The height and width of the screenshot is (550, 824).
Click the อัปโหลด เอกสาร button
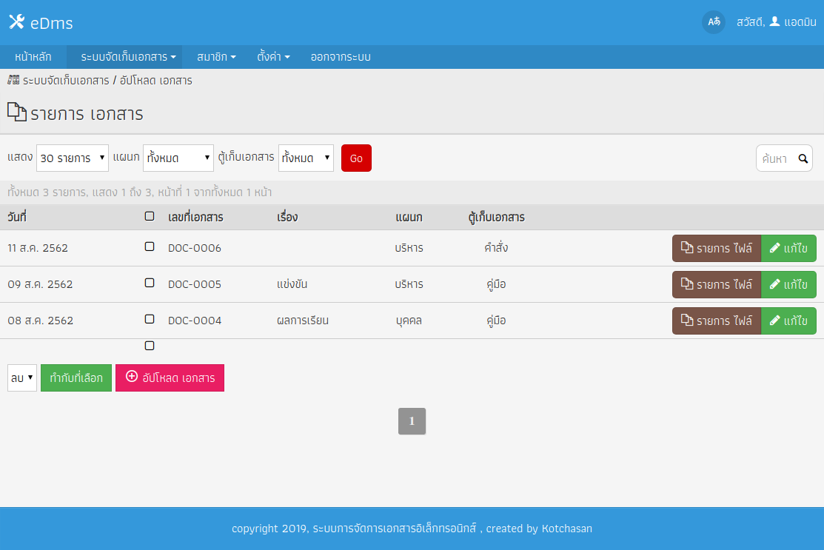click(170, 378)
